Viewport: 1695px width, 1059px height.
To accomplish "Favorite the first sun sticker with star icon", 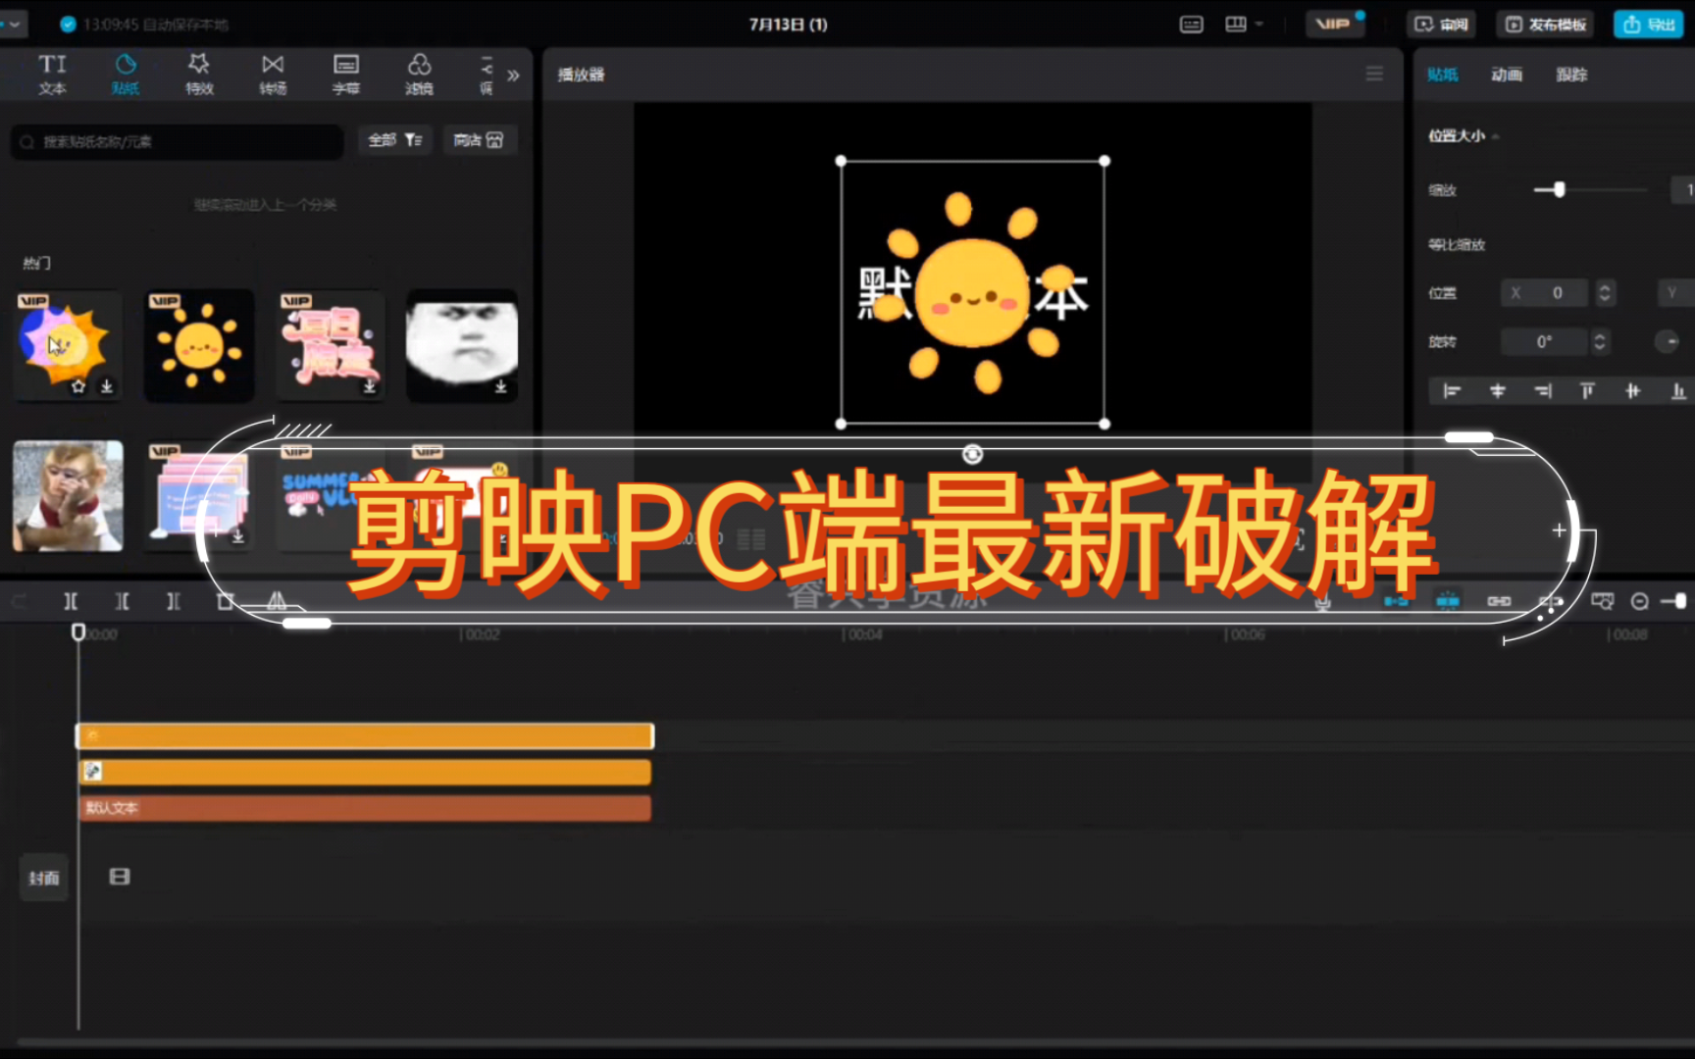I will point(78,386).
